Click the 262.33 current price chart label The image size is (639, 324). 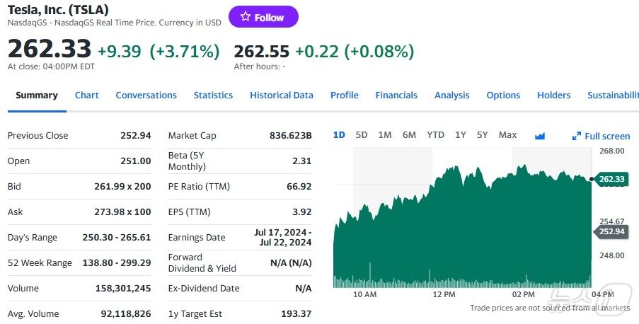coord(611,179)
